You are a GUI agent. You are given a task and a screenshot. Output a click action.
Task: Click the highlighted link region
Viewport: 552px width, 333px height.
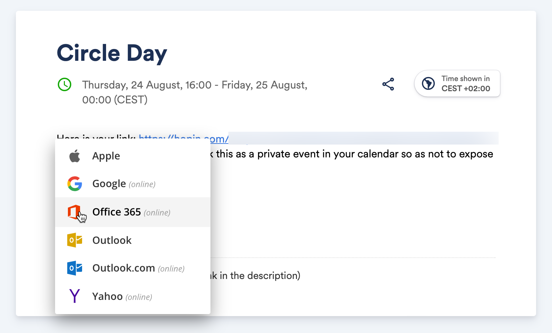tap(363, 138)
